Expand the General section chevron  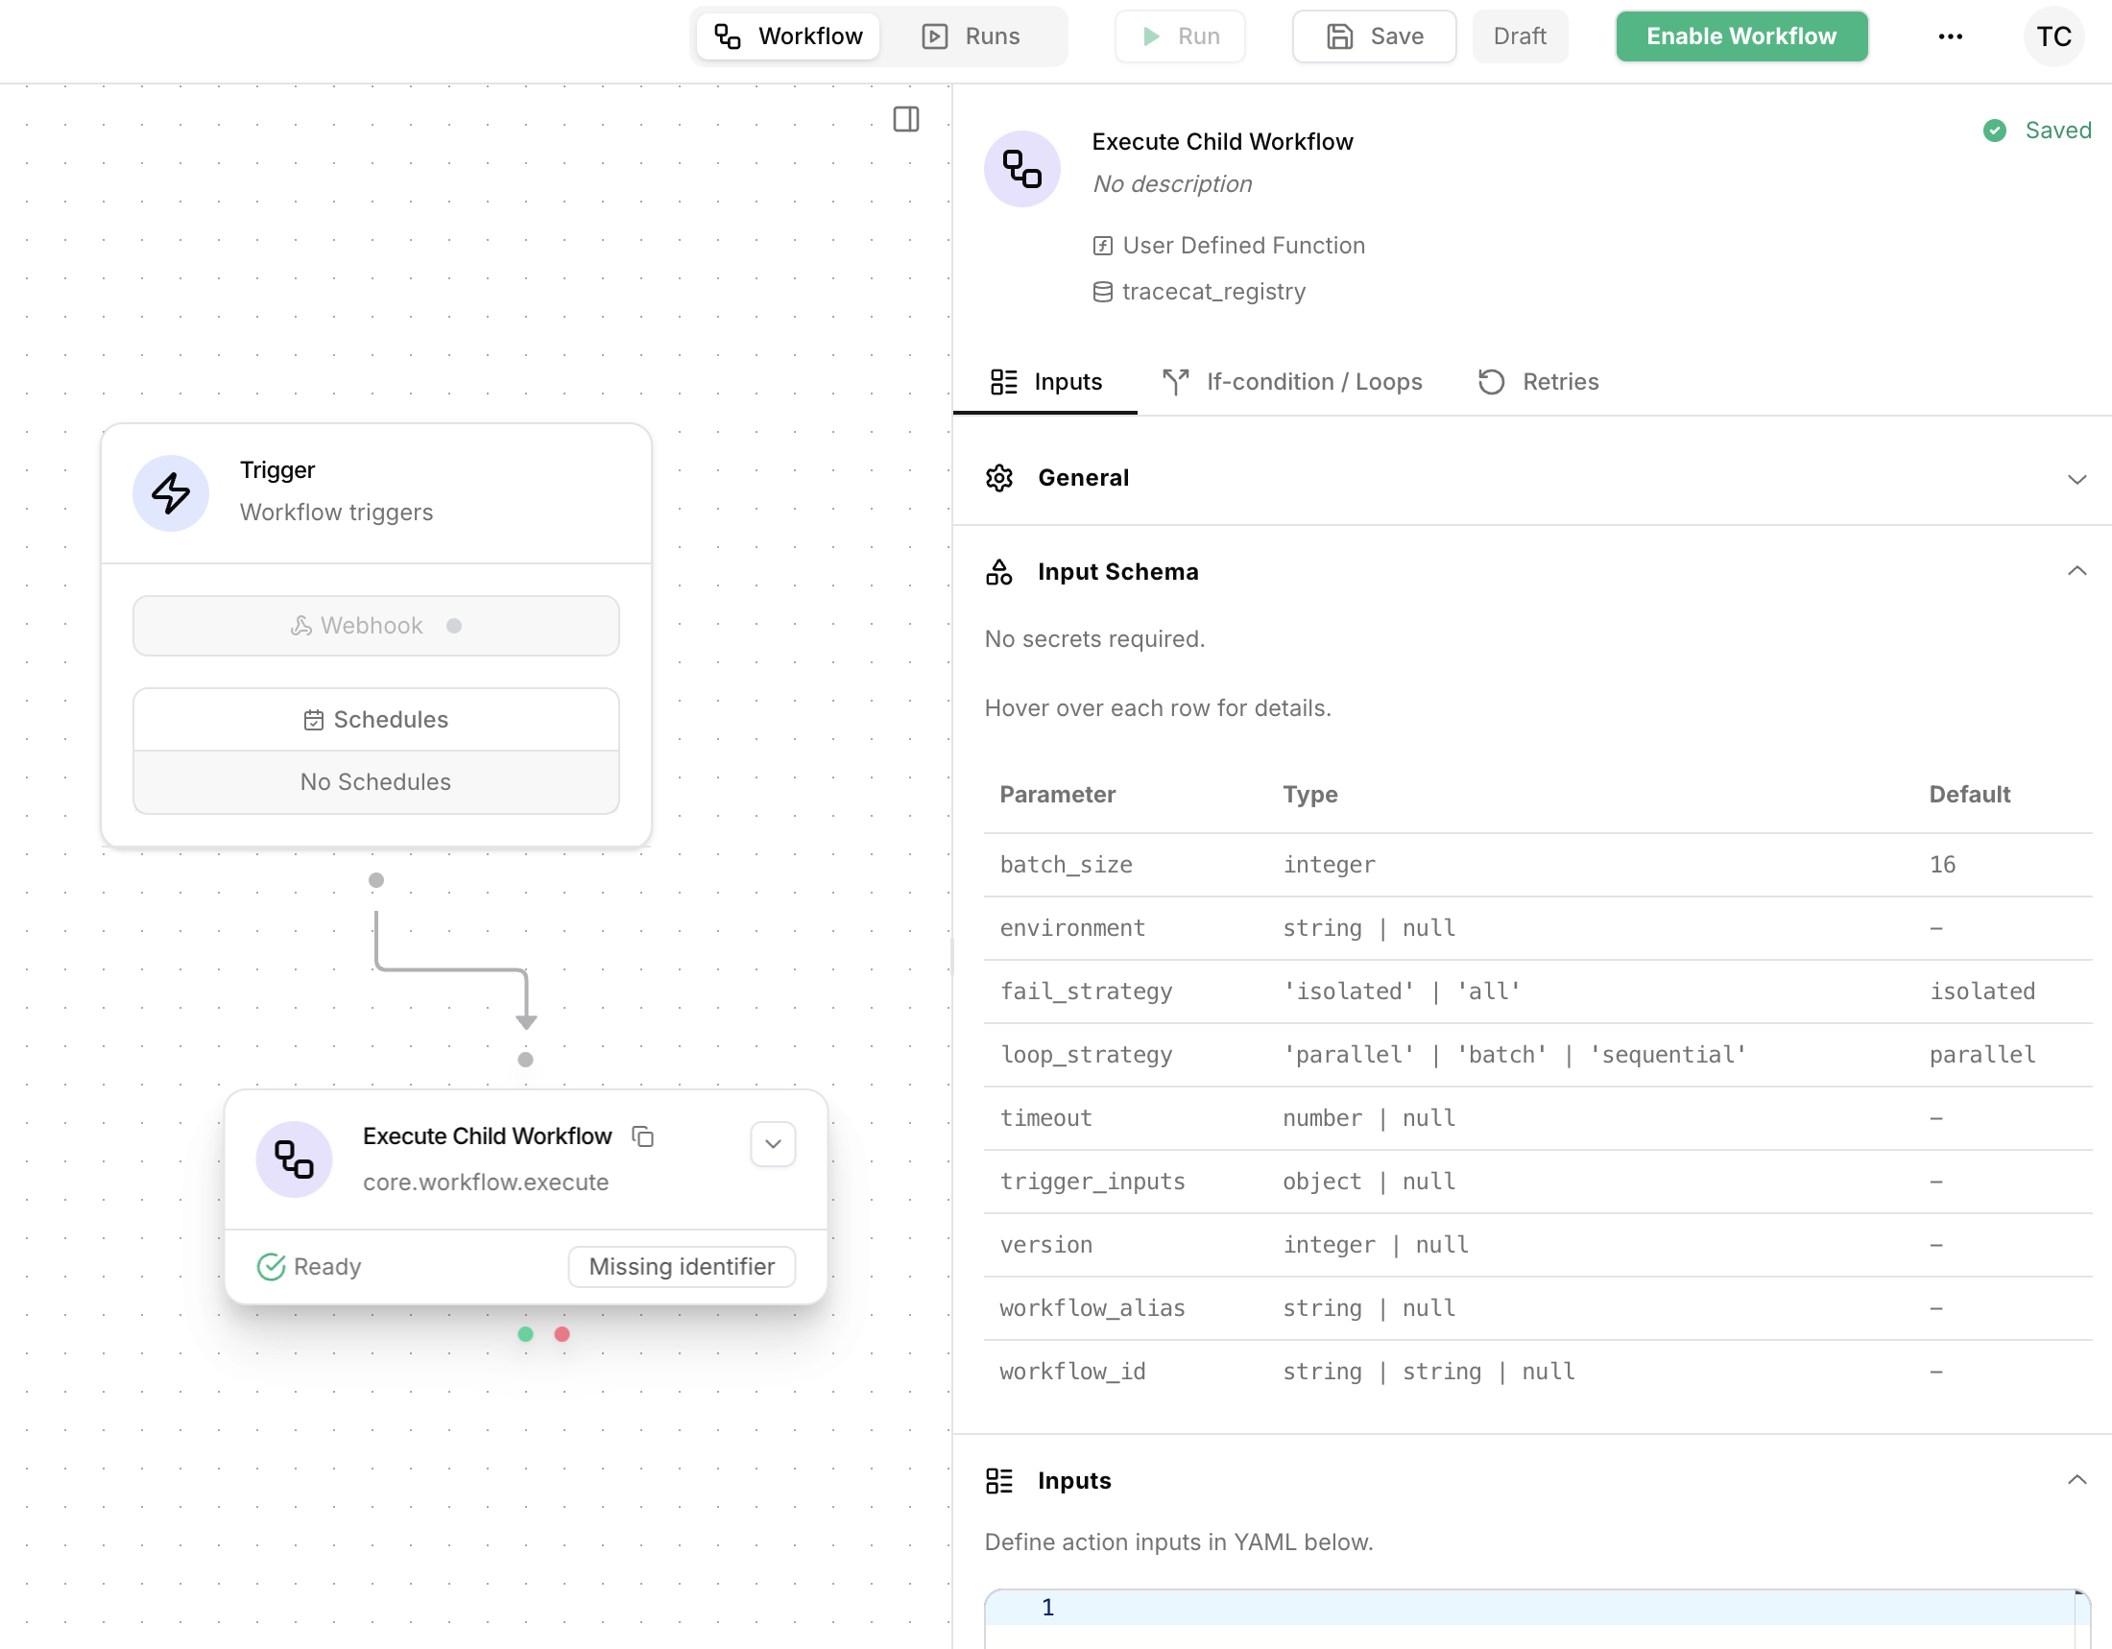2076,478
